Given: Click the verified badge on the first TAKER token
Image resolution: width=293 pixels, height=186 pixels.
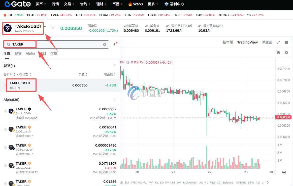Looking at the screenshot, I should (x=29, y=109).
